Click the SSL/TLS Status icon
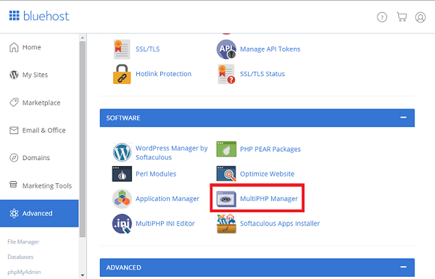This screenshot has width=435, height=279. coord(226,74)
